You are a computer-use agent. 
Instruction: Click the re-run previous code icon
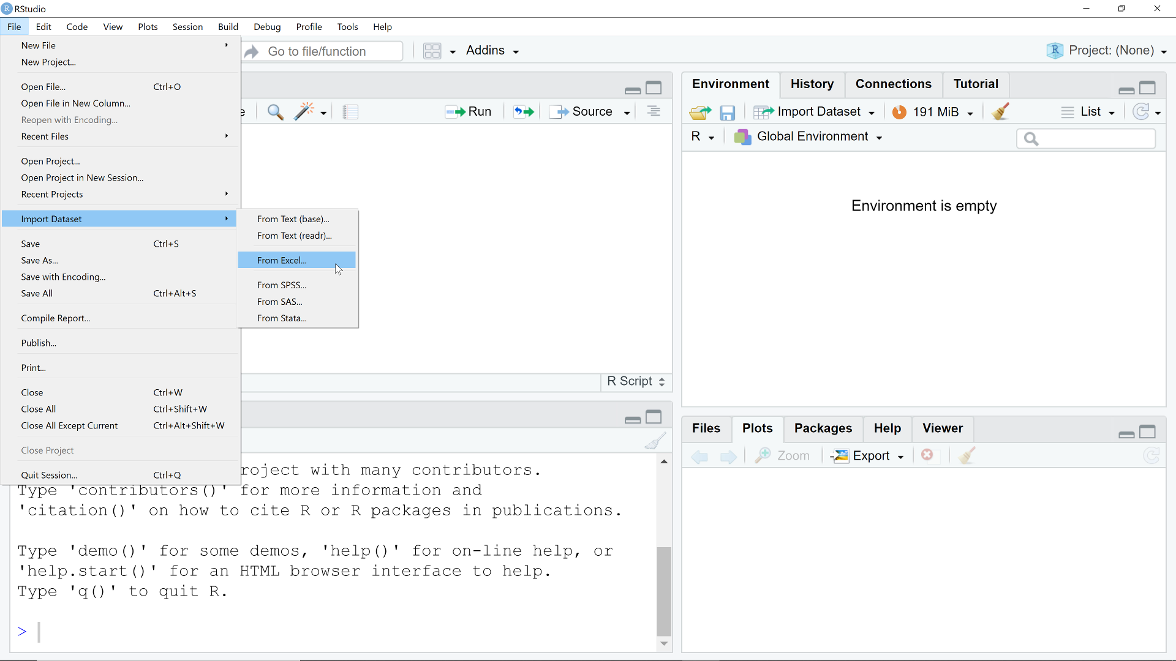524,112
